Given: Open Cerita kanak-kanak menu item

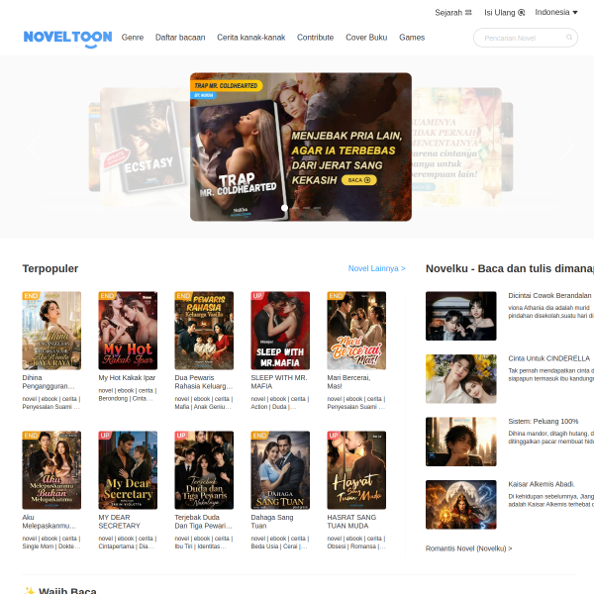Looking at the screenshot, I should coord(251,38).
